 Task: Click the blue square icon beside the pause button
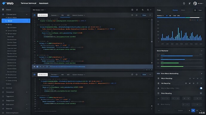[37, 67]
